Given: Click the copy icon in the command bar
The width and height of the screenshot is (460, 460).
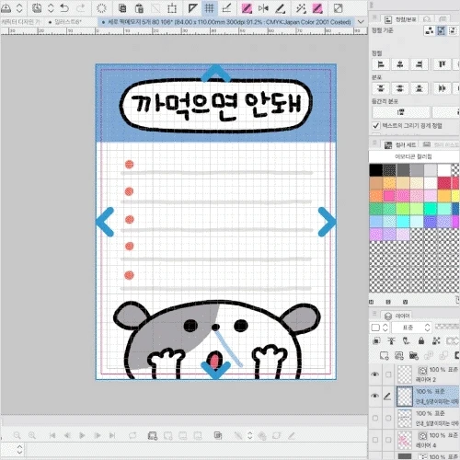Looking at the screenshot, I should coord(122,8).
